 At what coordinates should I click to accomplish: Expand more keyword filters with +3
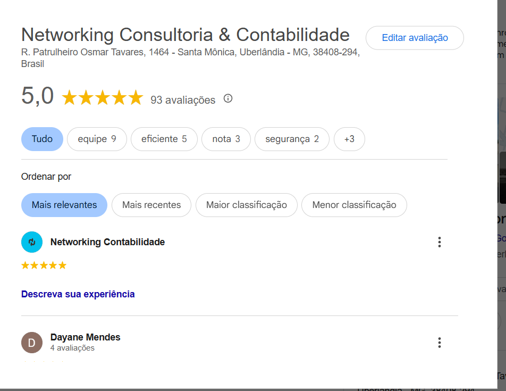coord(349,139)
